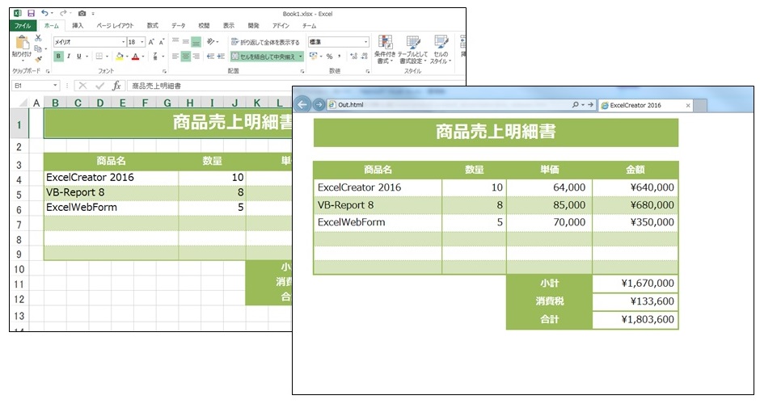Click 折り返して全体を表示する wrap text
This screenshot has height=404, width=760.
265,42
